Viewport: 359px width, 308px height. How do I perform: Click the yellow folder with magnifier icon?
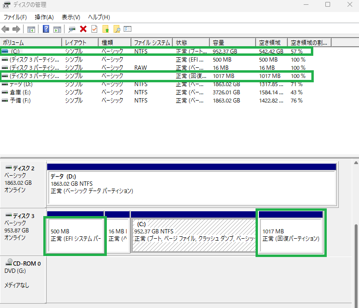click(116, 29)
